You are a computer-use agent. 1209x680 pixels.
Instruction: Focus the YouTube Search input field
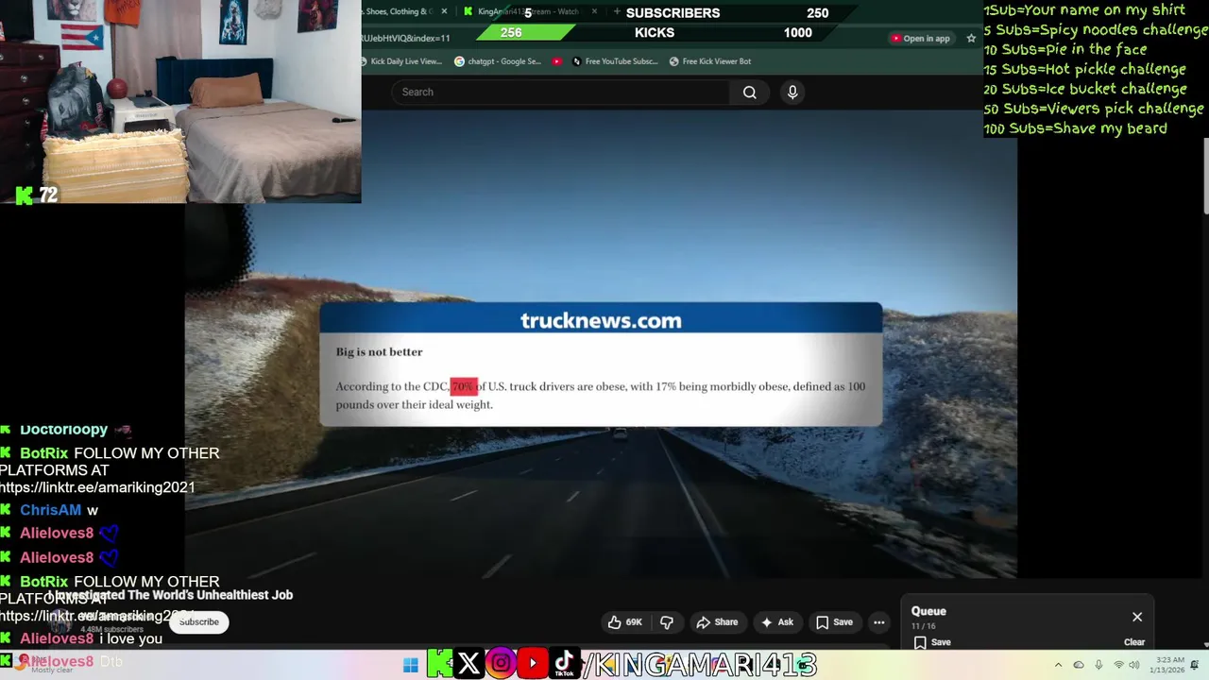tap(561, 92)
